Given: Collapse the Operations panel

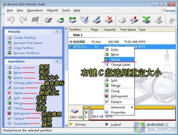Looking at the screenshot, I should pyautogui.click(x=57, y=62).
